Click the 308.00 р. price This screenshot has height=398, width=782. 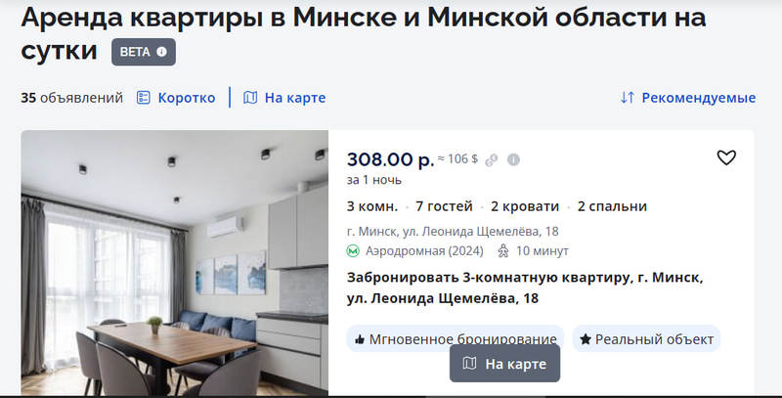click(x=390, y=159)
